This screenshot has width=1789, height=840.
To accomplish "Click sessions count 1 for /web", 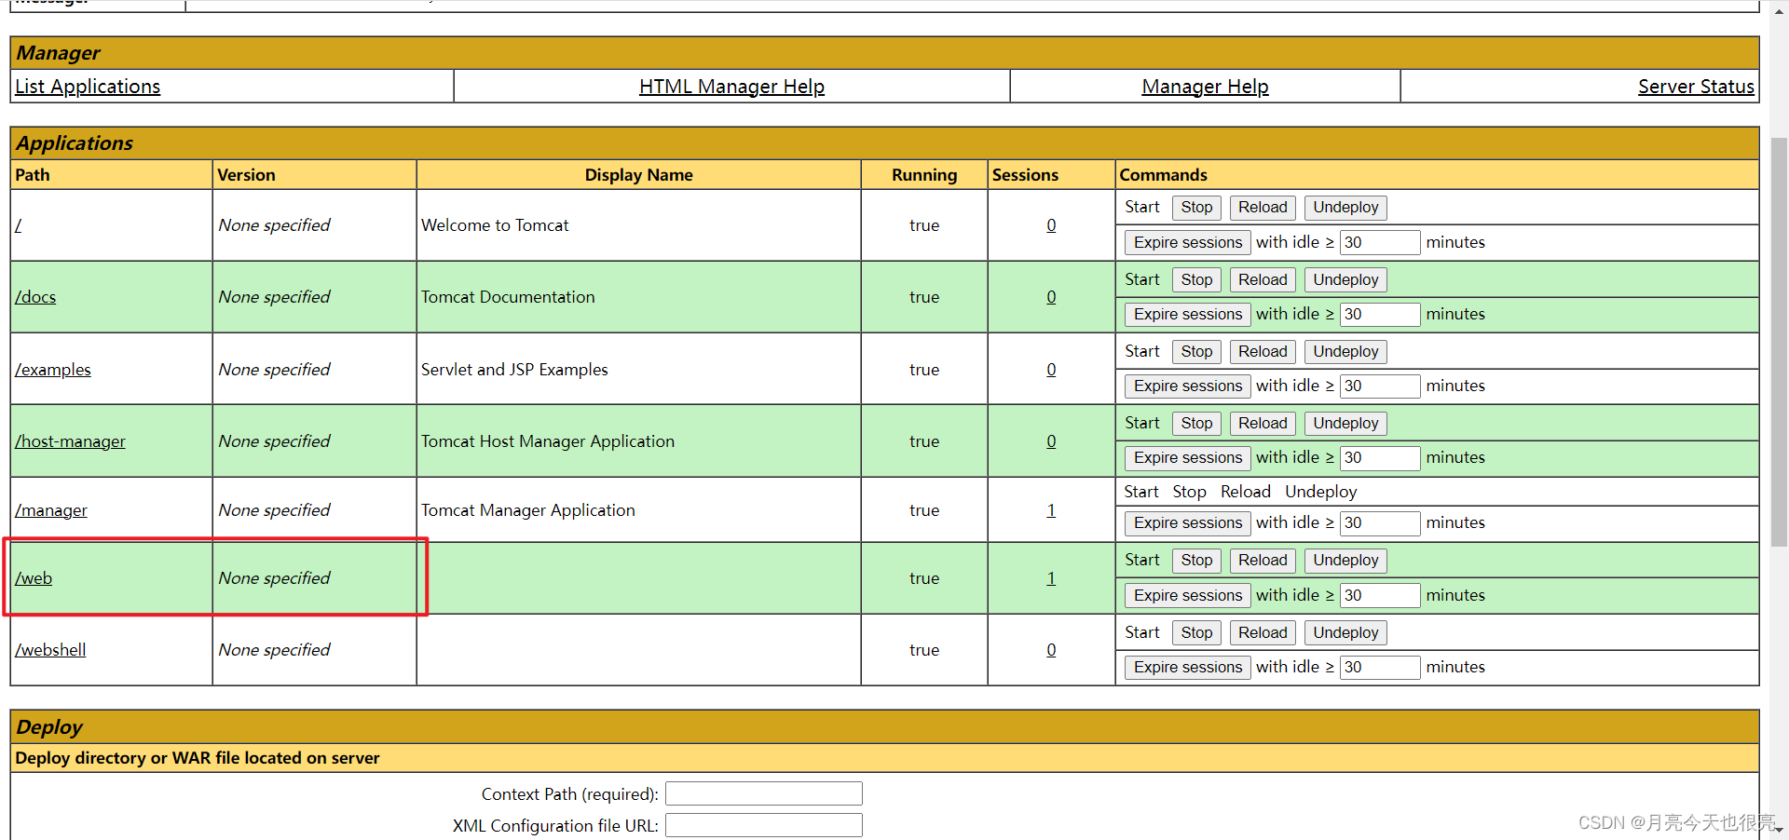I will [x=1051, y=578].
